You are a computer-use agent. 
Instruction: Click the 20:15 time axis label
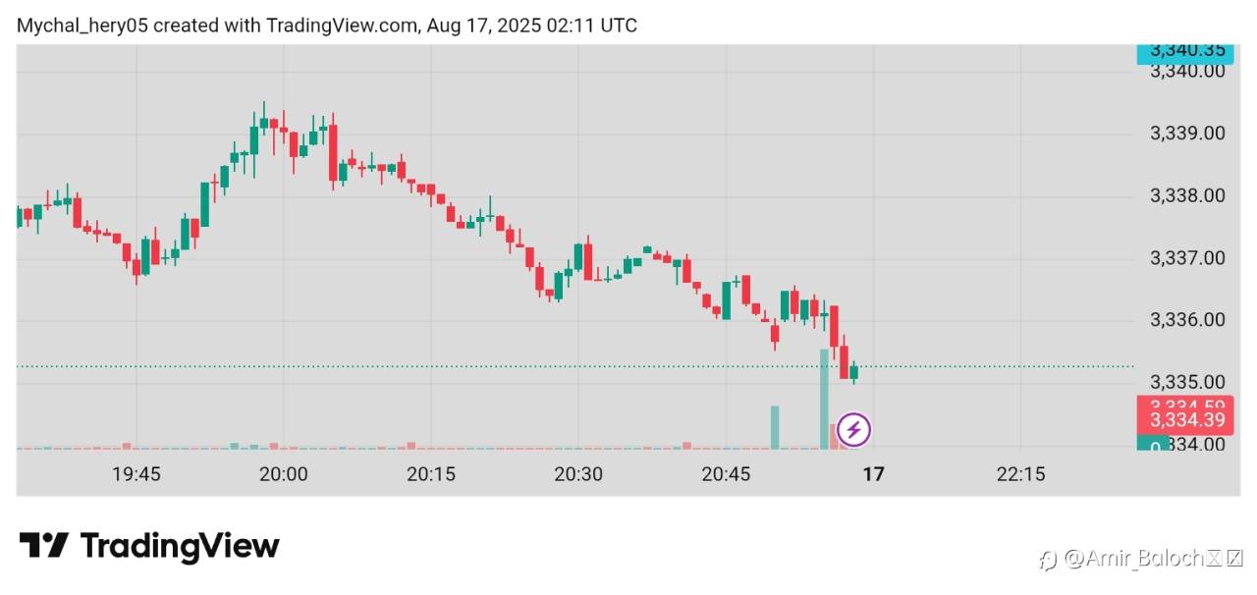coord(431,475)
